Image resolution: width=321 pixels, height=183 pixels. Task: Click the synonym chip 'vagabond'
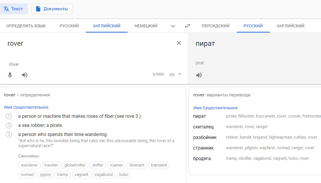coord(103,174)
